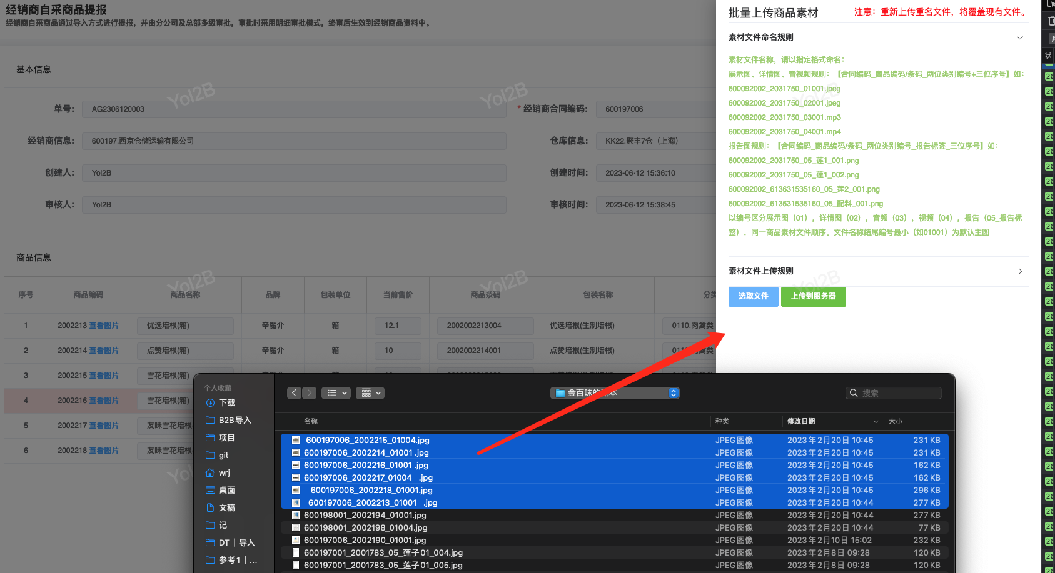Viewport: 1055px width, 573px height.
Task: Click file icon of 600197006_2002215_01004.jpg
Action: point(296,441)
